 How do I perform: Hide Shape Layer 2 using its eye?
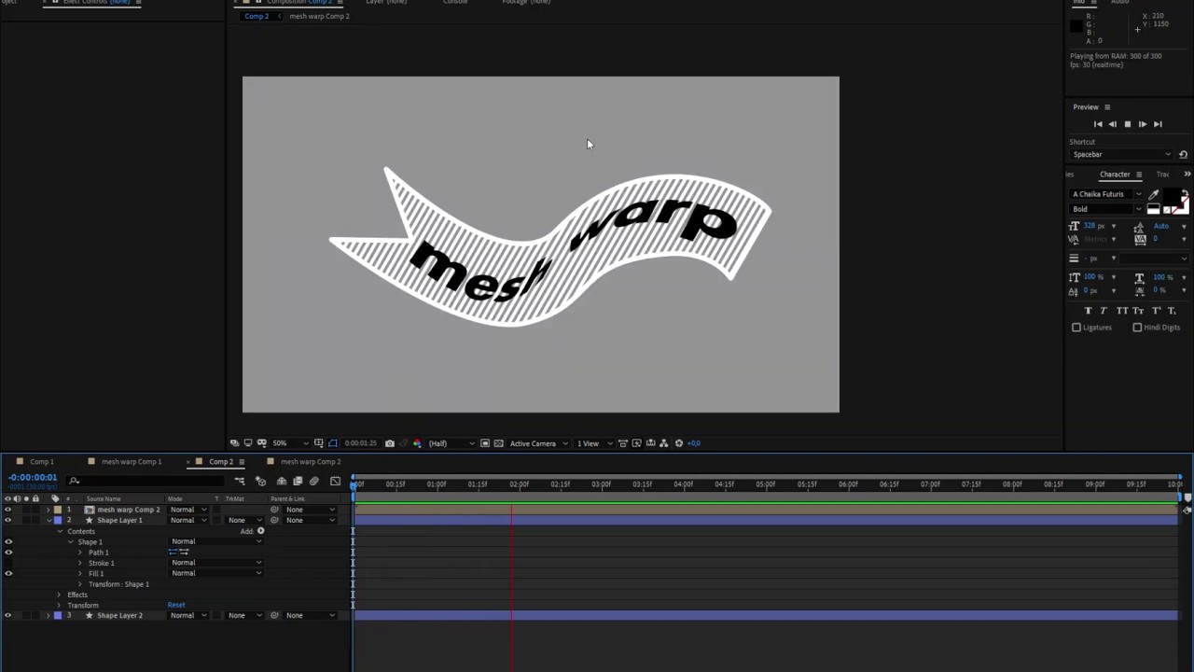coord(8,615)
